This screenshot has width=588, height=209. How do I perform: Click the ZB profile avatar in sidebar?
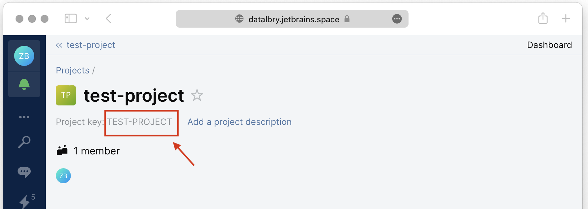coord(24,56)
